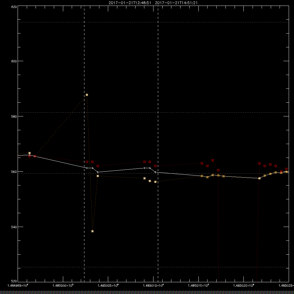The height and width of the screenshot is (294, 294).
Task: Click the y-axis label 620
Action: click(x=14, y=6)
